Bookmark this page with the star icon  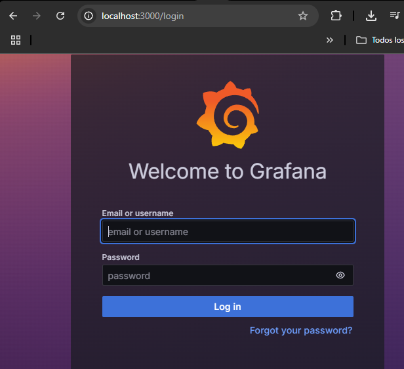pyautogui.click(x=303, y=16)
